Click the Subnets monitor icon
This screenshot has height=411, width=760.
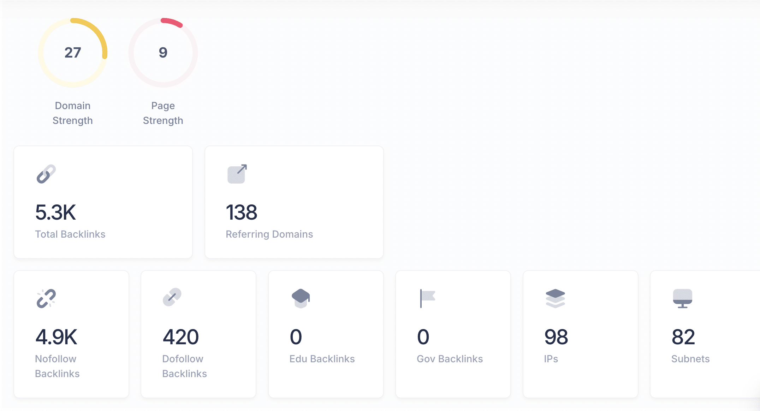point(682,298)
